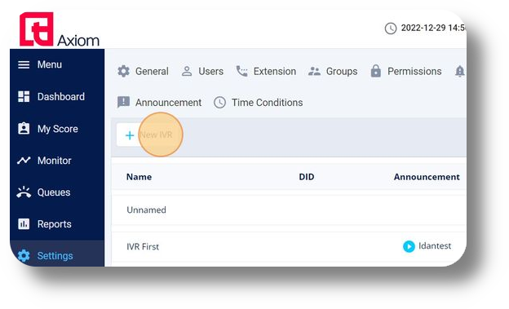Screen dimensions: 509x309
Task: Switch to the General tab
Action: click(143, 71)
